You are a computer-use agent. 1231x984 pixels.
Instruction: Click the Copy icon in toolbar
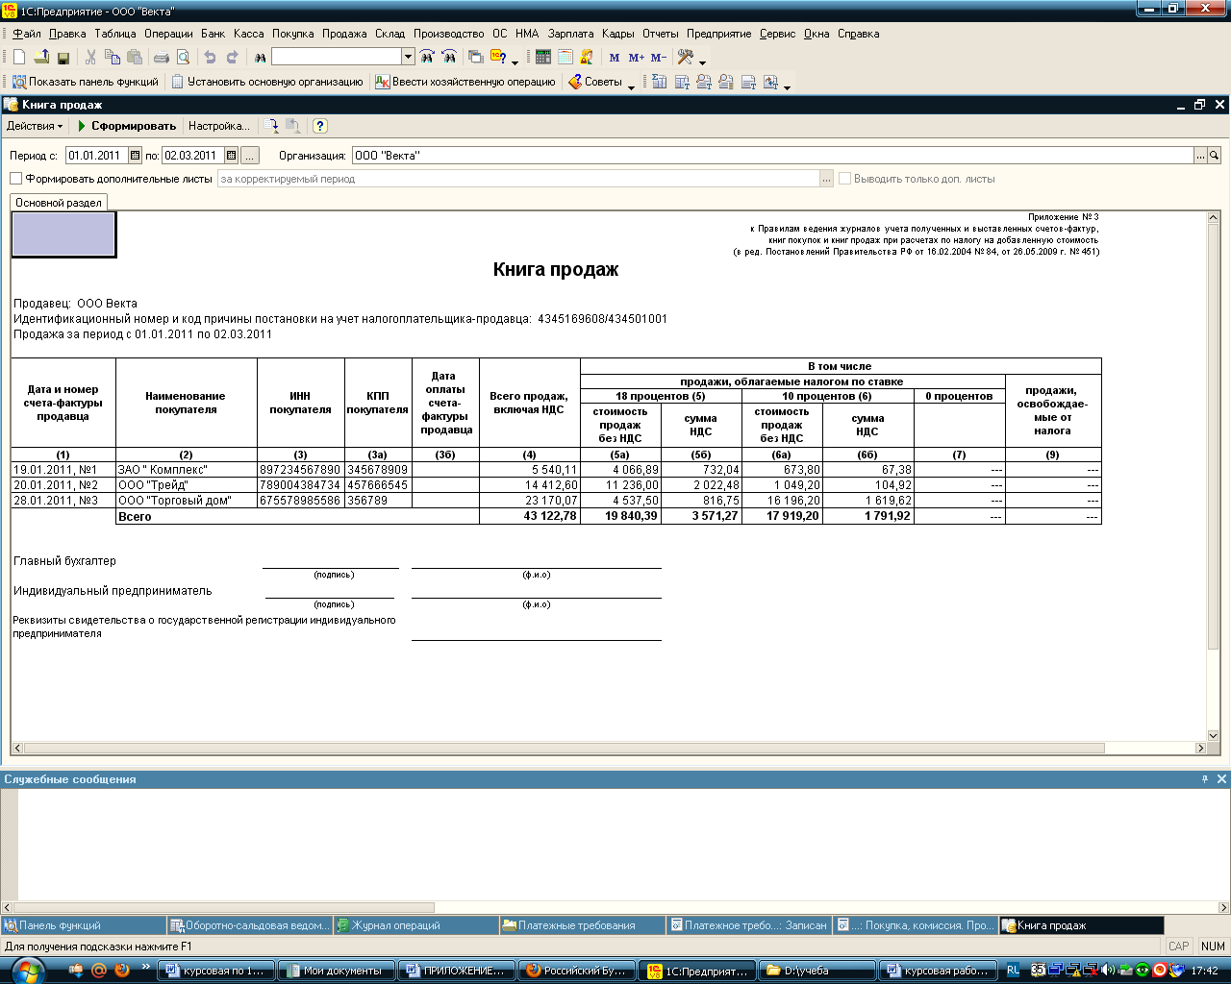[113, 58]
